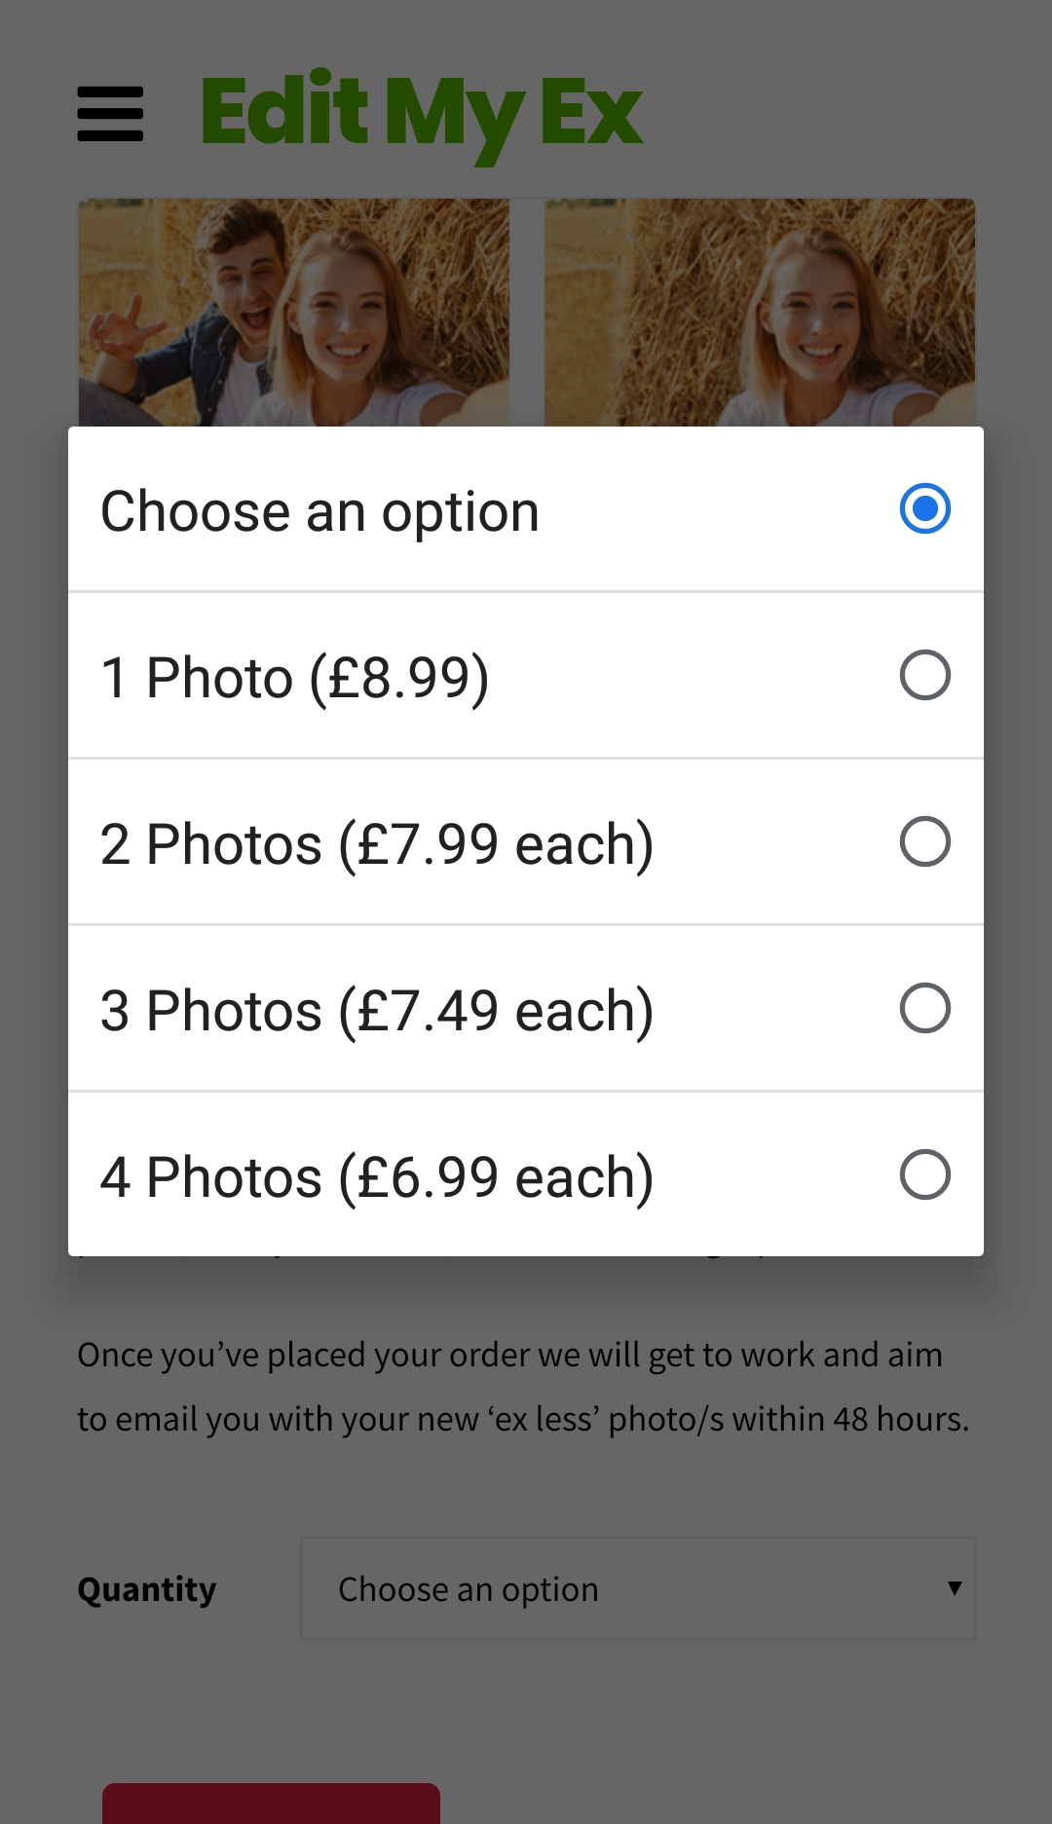View the before photo with couple
Viewport: 1052px width, 1824px height.
[x=293, y=313]
